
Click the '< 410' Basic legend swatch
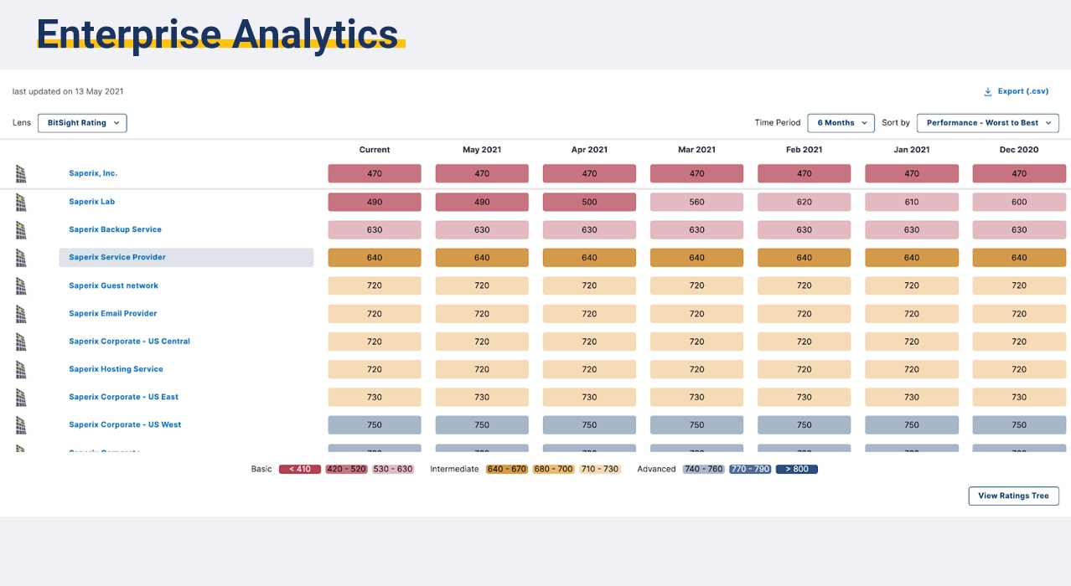(300, 469)
